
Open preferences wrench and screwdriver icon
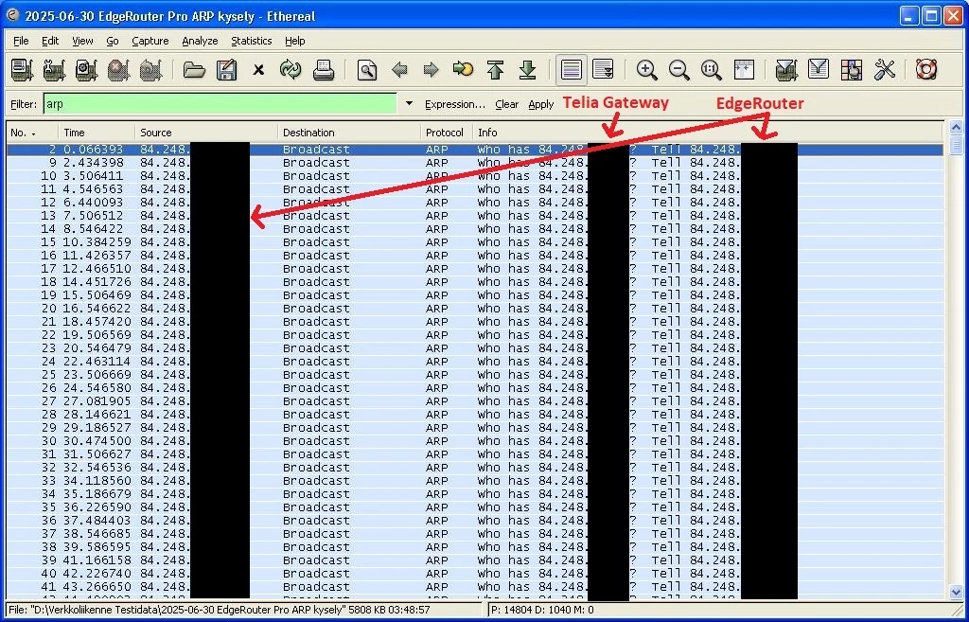tap(885, 70)
